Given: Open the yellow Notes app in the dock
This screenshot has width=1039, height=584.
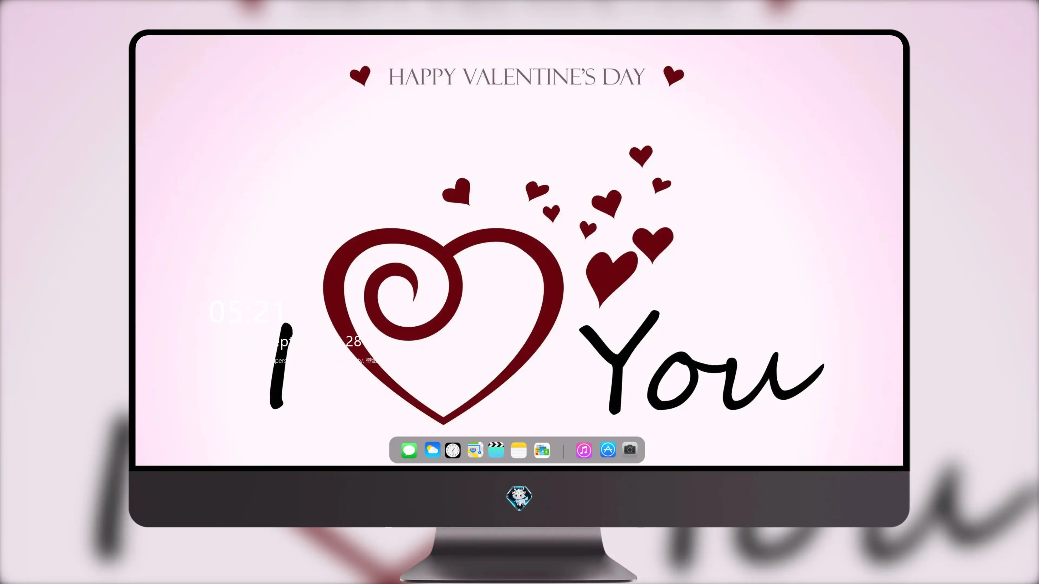Looking at the screenshot, I should pos(519,450).
